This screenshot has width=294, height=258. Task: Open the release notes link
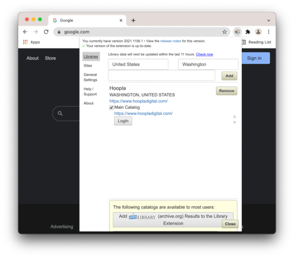[x=170, y=41]
